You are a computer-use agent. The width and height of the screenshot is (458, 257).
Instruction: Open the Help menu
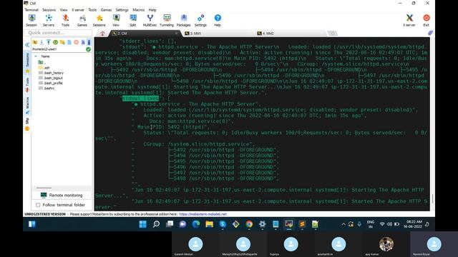152,10
